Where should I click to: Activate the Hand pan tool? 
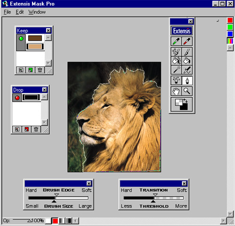[x=176, y=91]
